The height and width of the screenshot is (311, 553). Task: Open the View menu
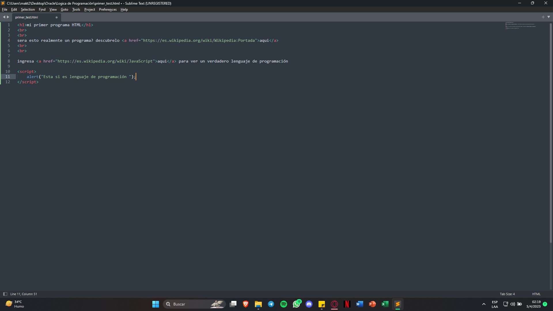point(53,10)
